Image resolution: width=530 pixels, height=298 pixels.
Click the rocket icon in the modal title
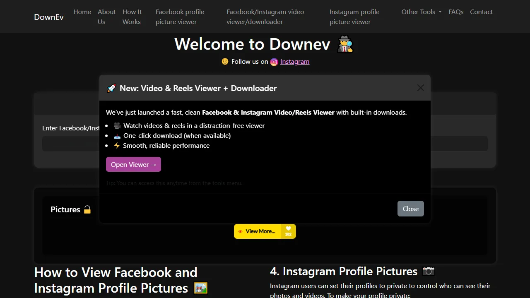111,88
